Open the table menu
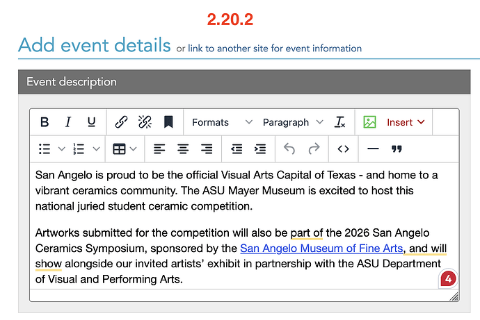The width and height of the screenshot is (480, 320). tap(125, 149)
